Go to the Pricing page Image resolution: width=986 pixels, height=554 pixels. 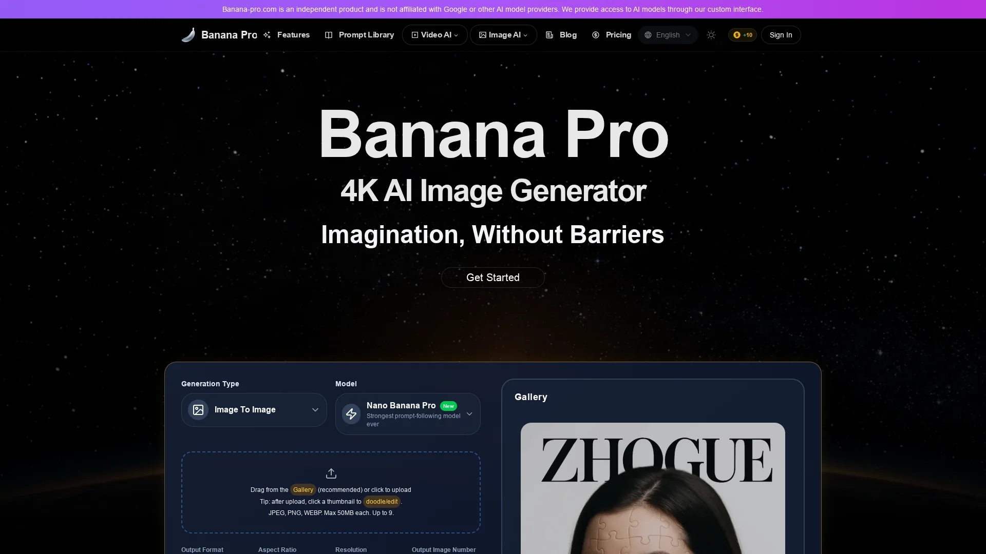(x=612, y=35)
